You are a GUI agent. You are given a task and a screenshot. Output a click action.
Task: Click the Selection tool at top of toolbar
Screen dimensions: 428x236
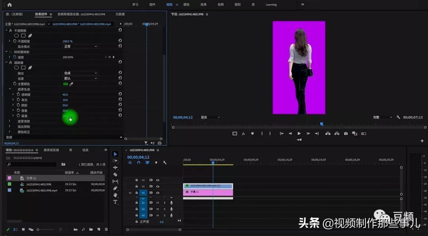[x=115, y=154]
